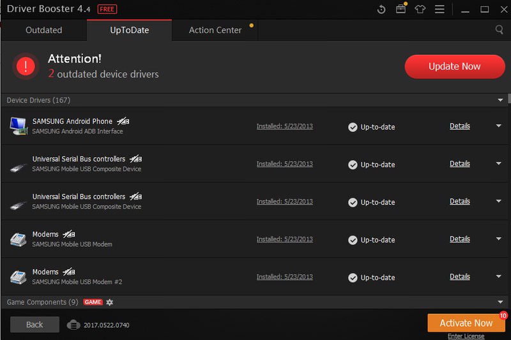This screenshot has width=511, height=340.
Task: Click the Update Now button
Action: pyautogui.click(x=455, y=66)
